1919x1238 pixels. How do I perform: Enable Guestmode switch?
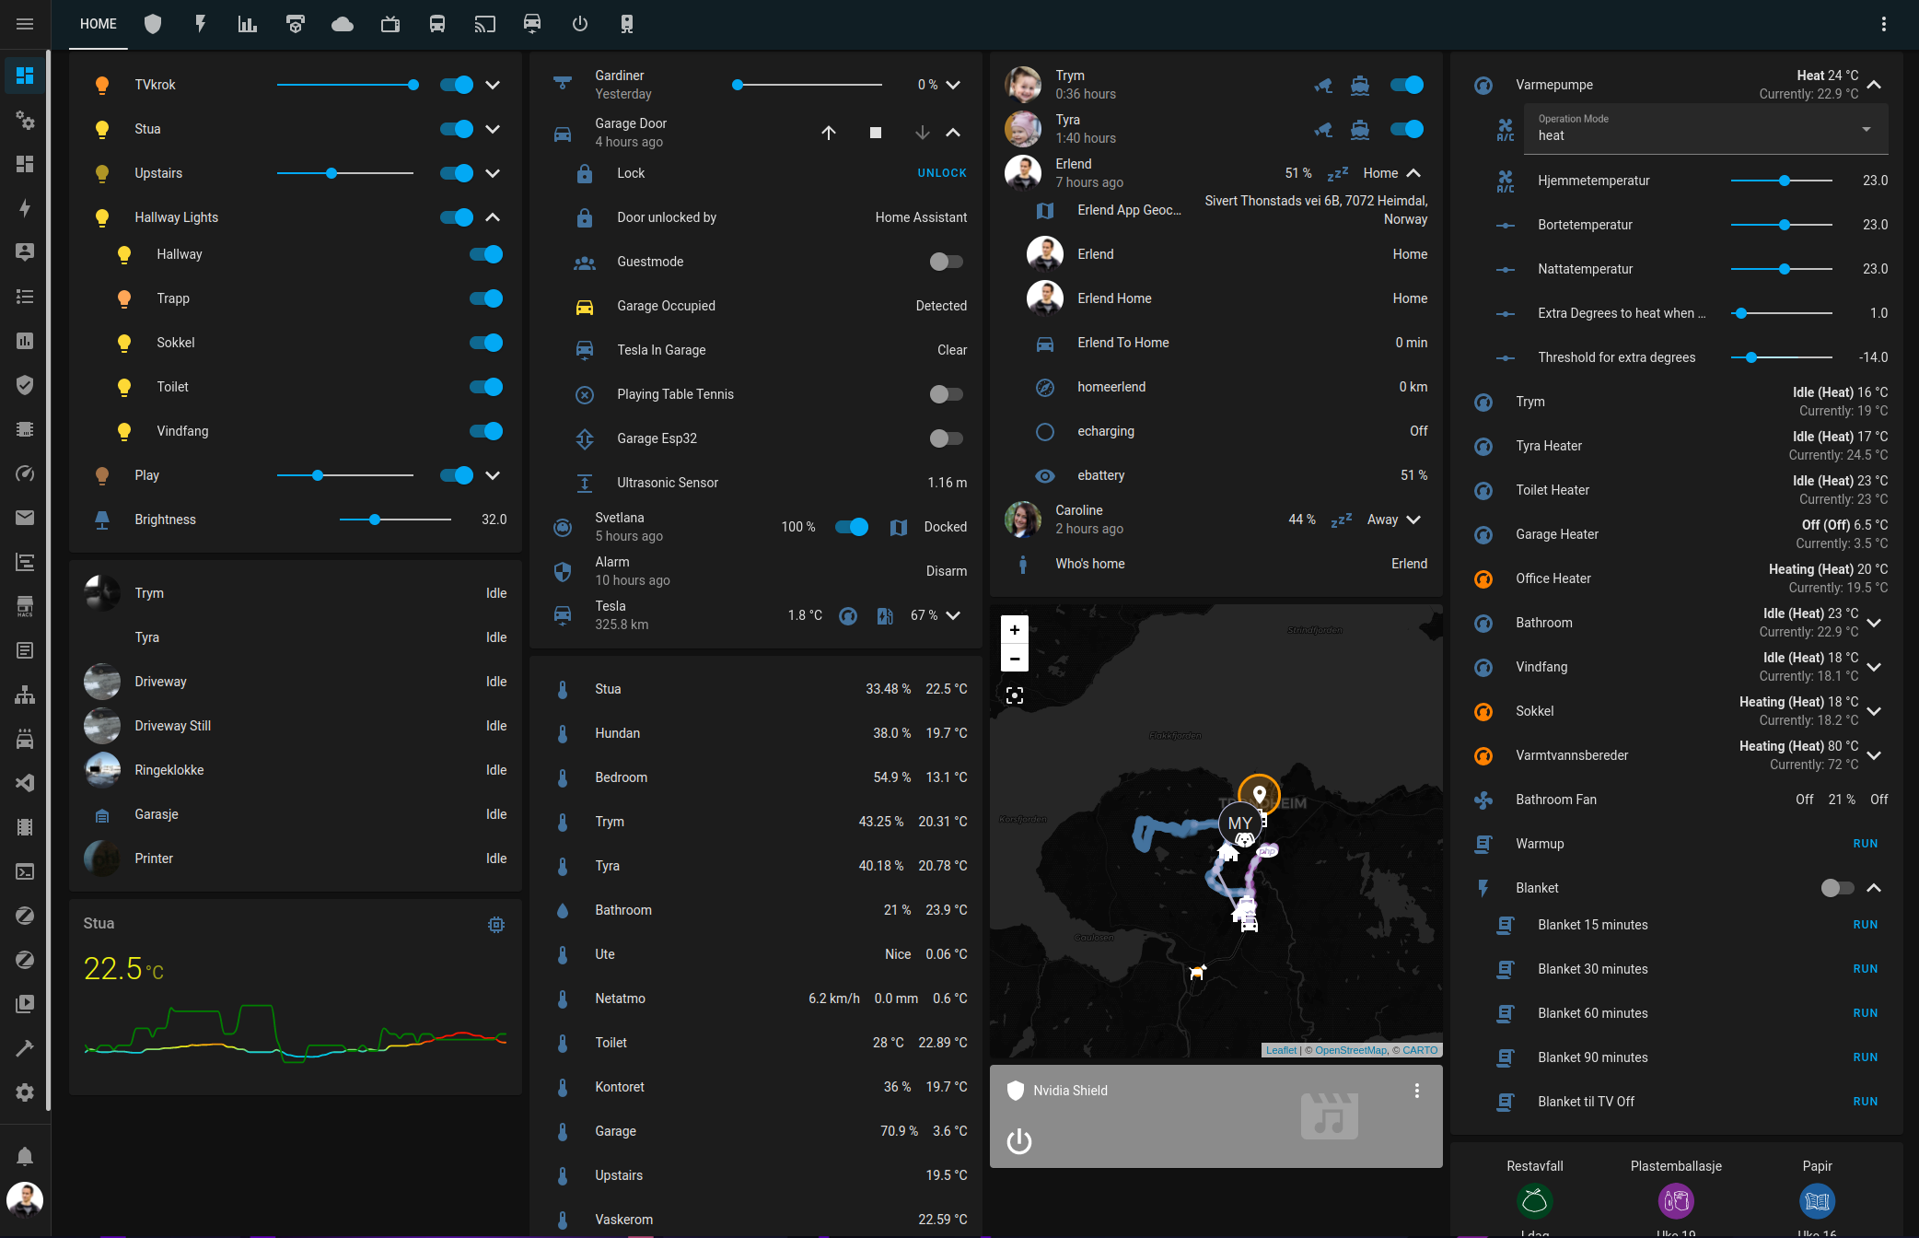pyautogui.click(x=946, y=262)
